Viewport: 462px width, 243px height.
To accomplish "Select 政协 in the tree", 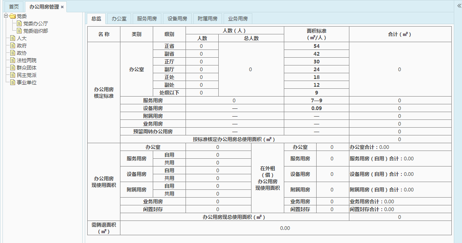I will pos(22,53).
